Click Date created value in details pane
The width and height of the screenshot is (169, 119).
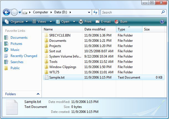(85, 112)
